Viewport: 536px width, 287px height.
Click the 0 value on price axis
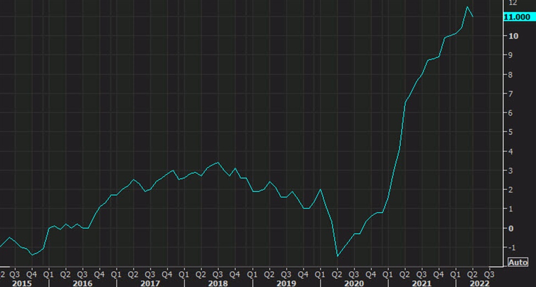click(511, 229)
